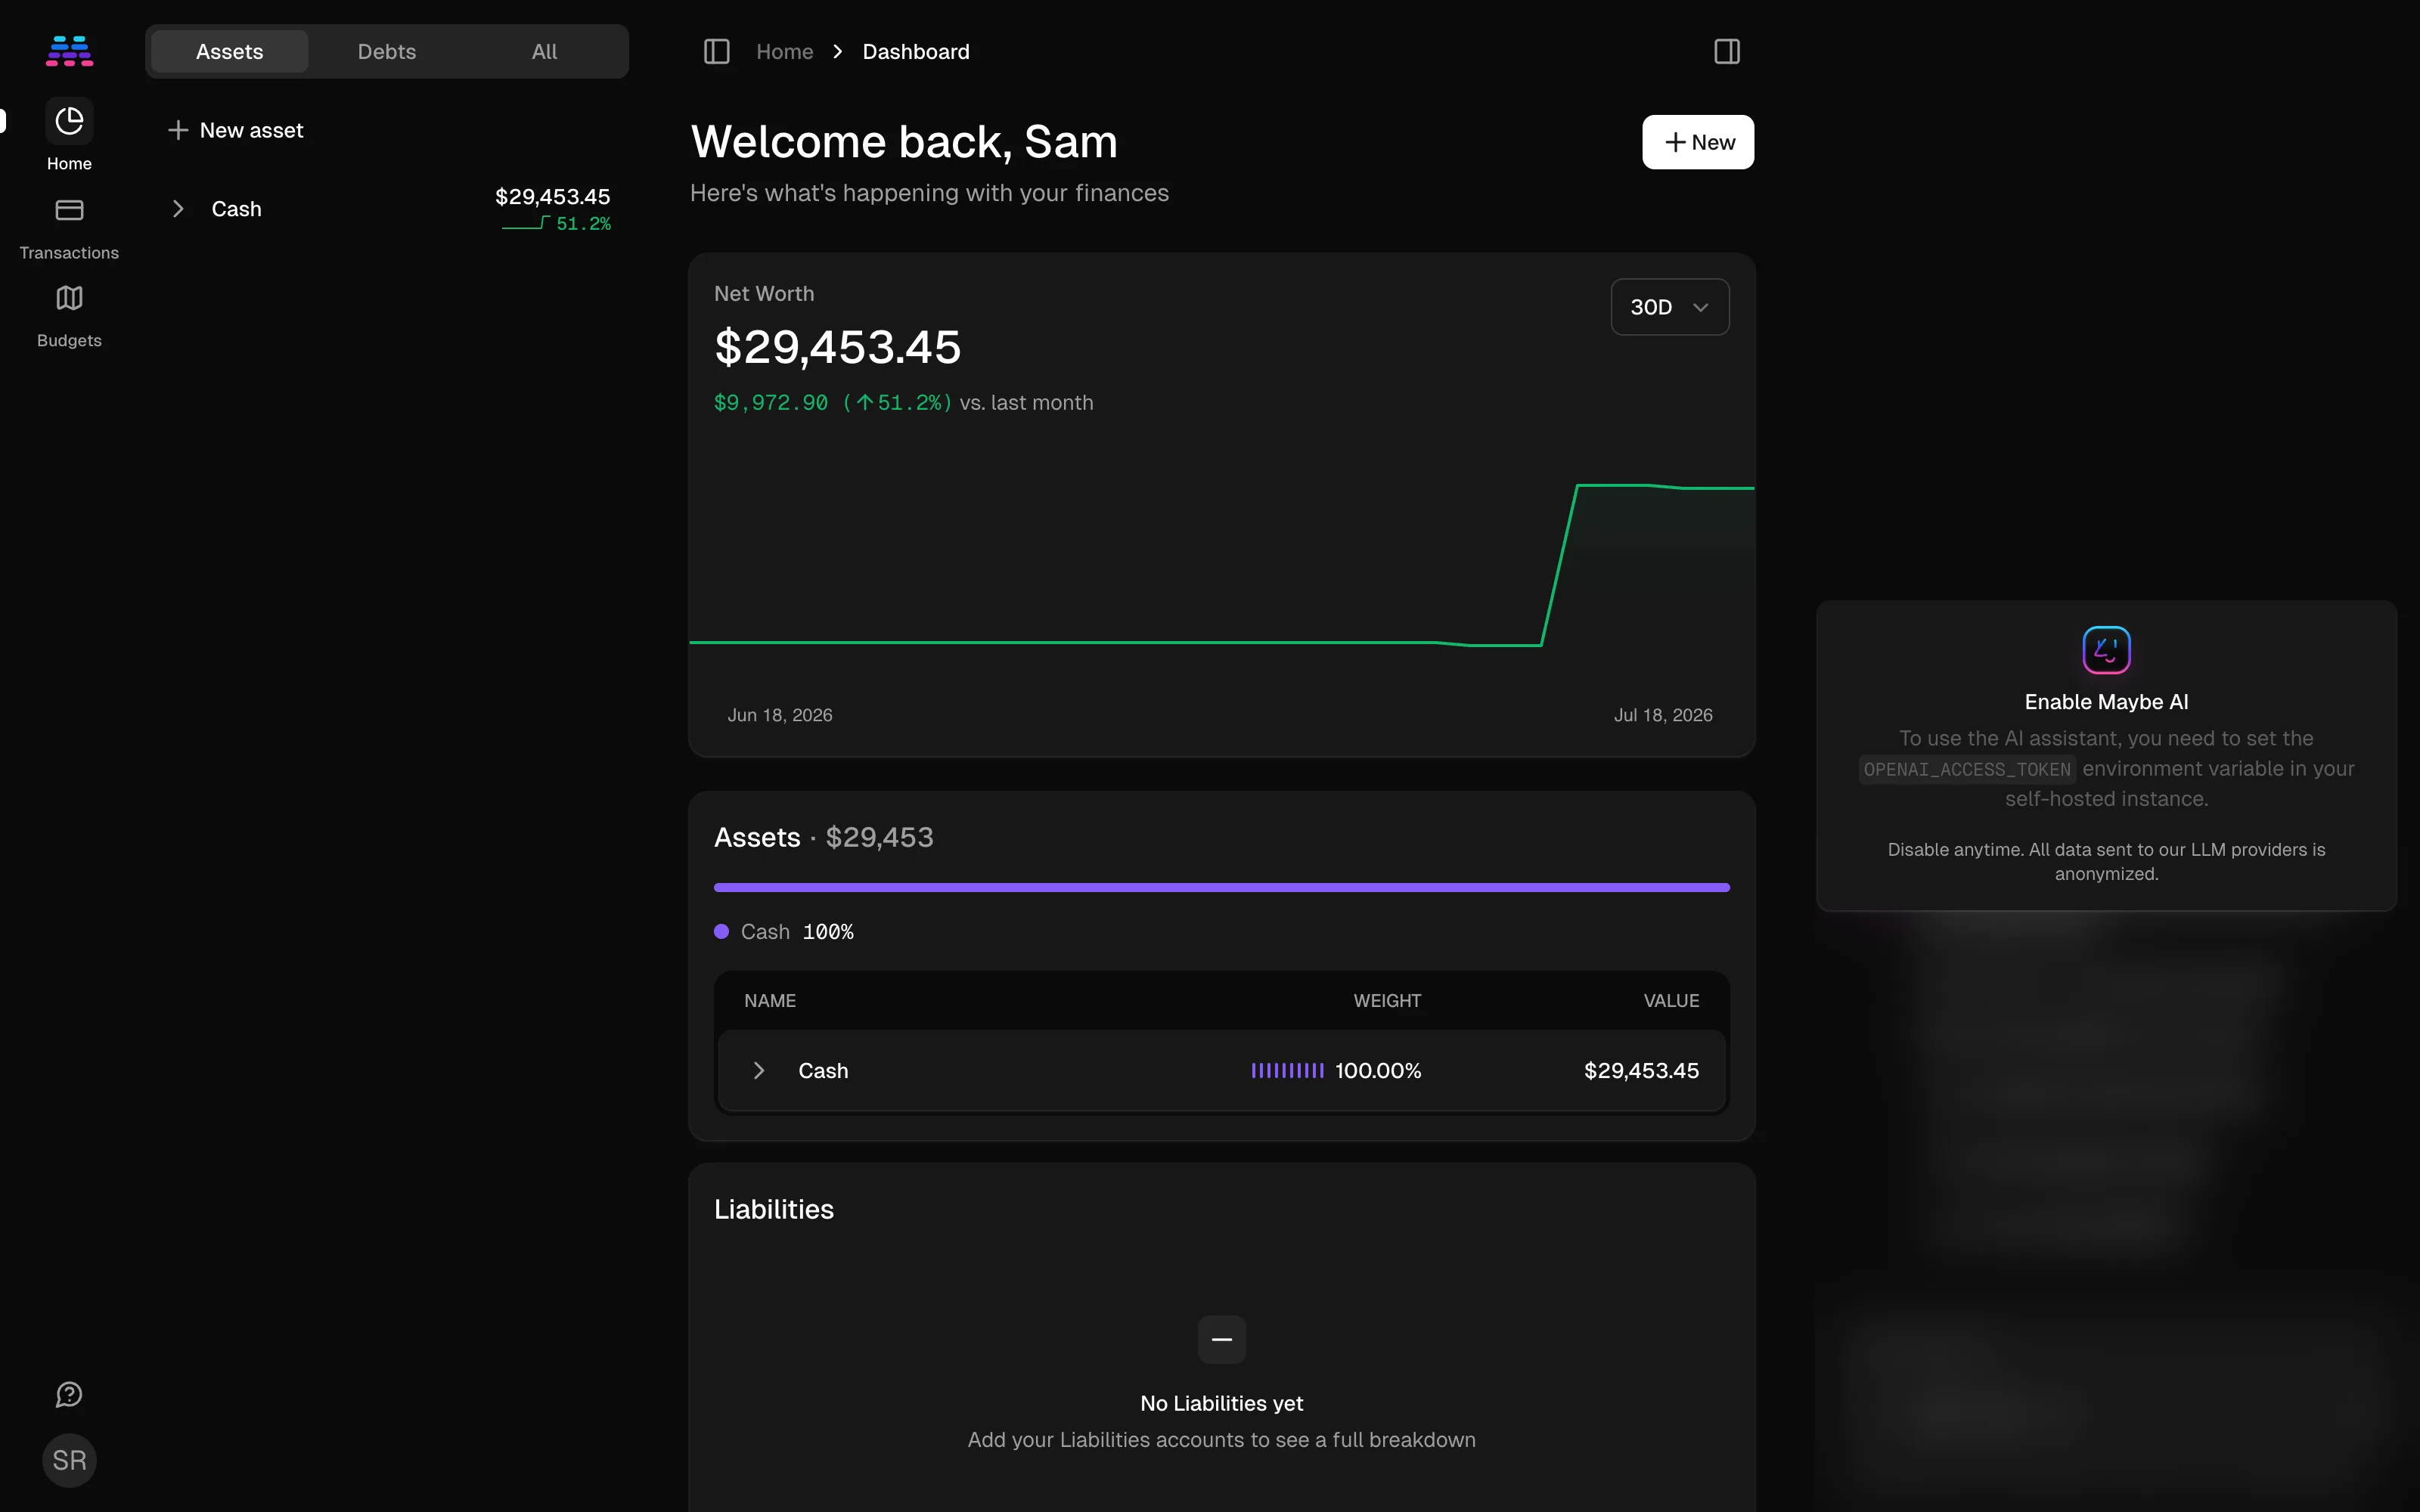Click the Maybe AI assistant icon
This screenshot has height=1512, width=2420.
click(x=2106, y=650)
